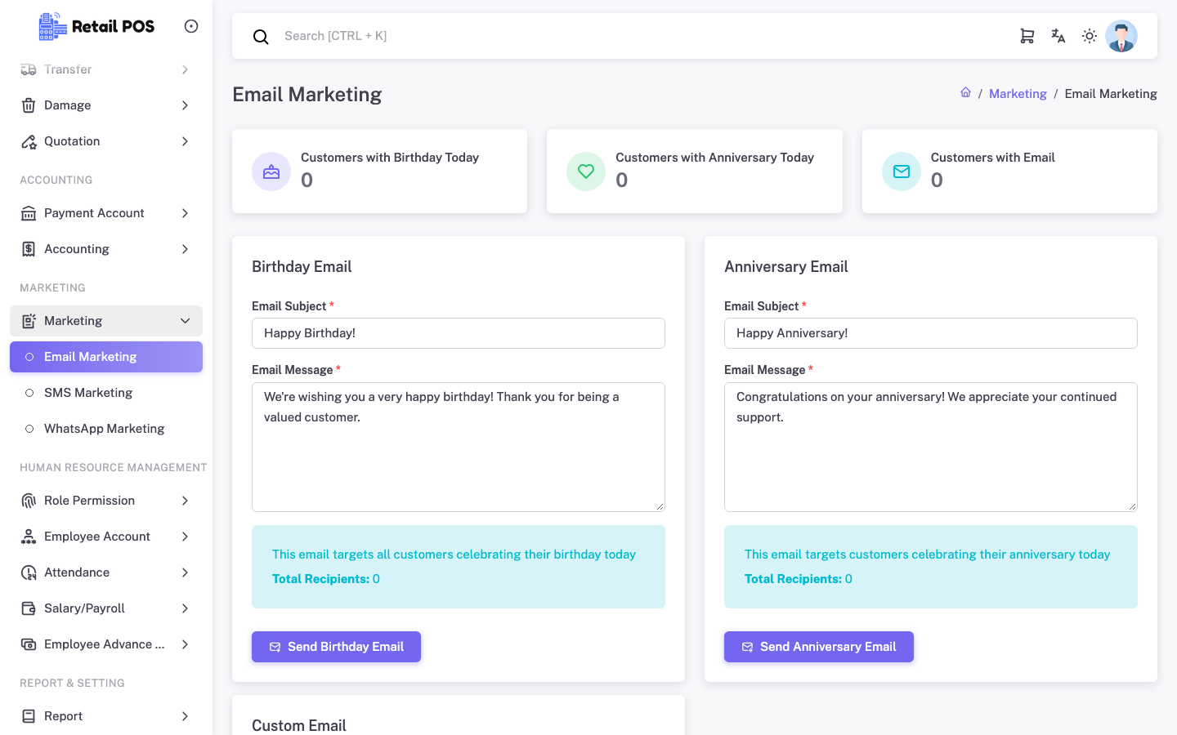The height and width of the screenshot is (735, 1177).
Task: Open the user avatar profile menu
Action: [1121, 36]
